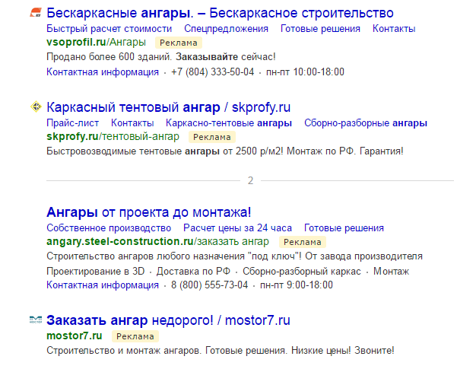Open the 'Бескаркасные ангары' ad title
This screenshot has height=369, width=476.
(x=220, y=13)
